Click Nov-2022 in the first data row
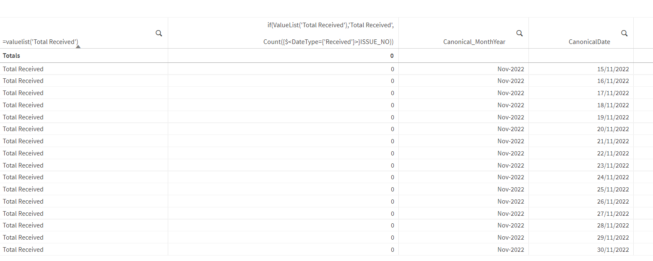 (x=510, y=69)
